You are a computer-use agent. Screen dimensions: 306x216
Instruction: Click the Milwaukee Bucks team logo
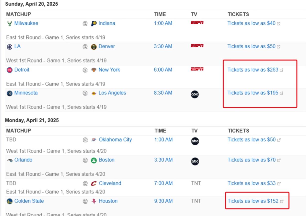click(9, 23)
